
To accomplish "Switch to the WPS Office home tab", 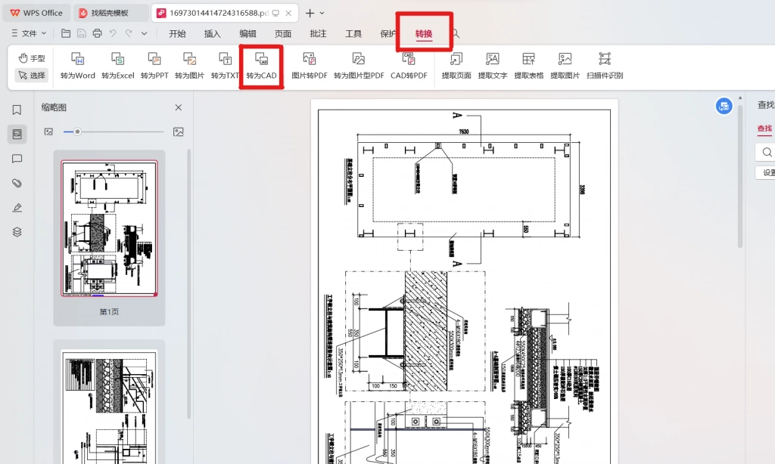I will point(36,13).
